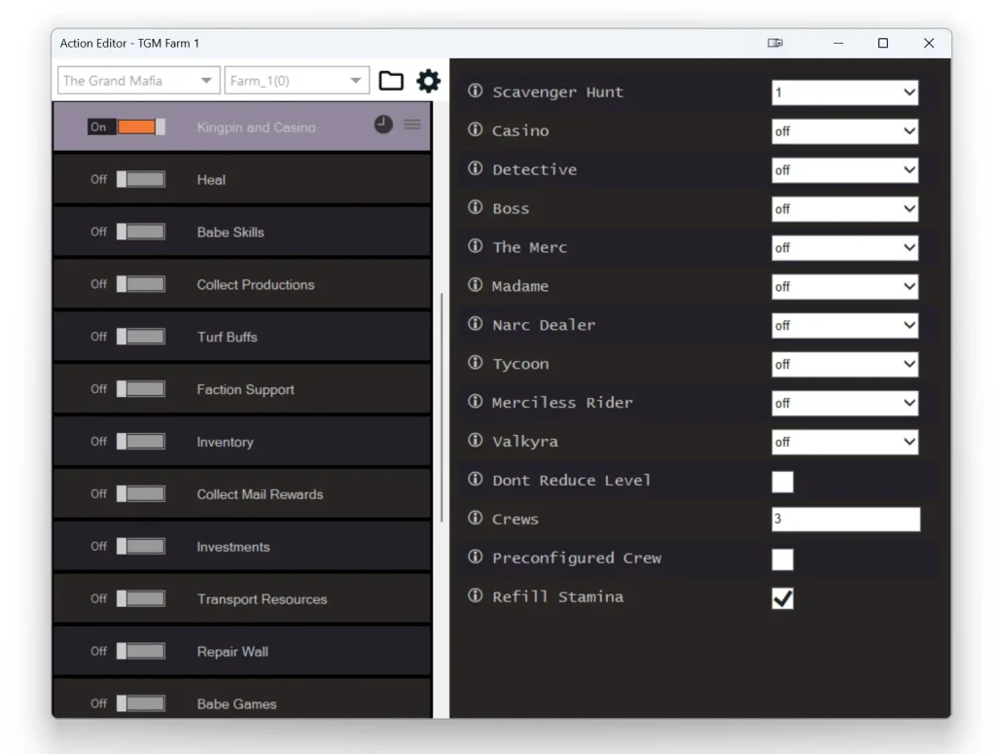Open the Detective dropdown
The image size is (996, 754).
[x=845, y=170]
